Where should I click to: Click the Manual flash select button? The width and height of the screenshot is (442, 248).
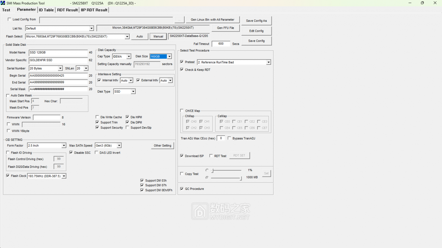(x=158, y=37)
